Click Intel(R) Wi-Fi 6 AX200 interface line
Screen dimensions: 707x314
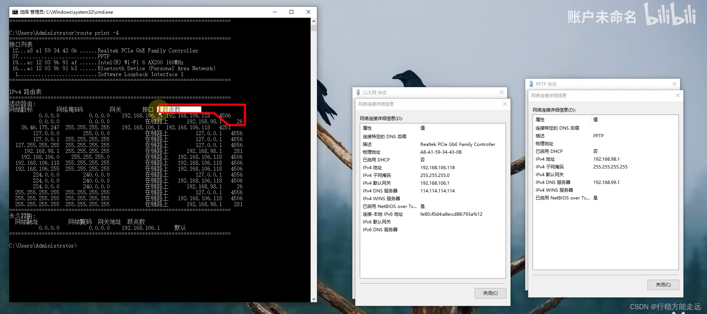pos(98,62)
